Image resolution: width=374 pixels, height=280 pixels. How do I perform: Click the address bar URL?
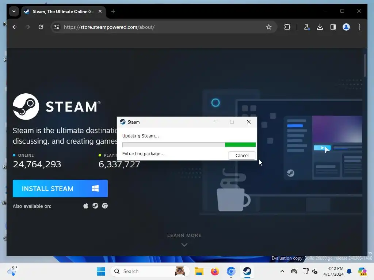click(109, 27)
